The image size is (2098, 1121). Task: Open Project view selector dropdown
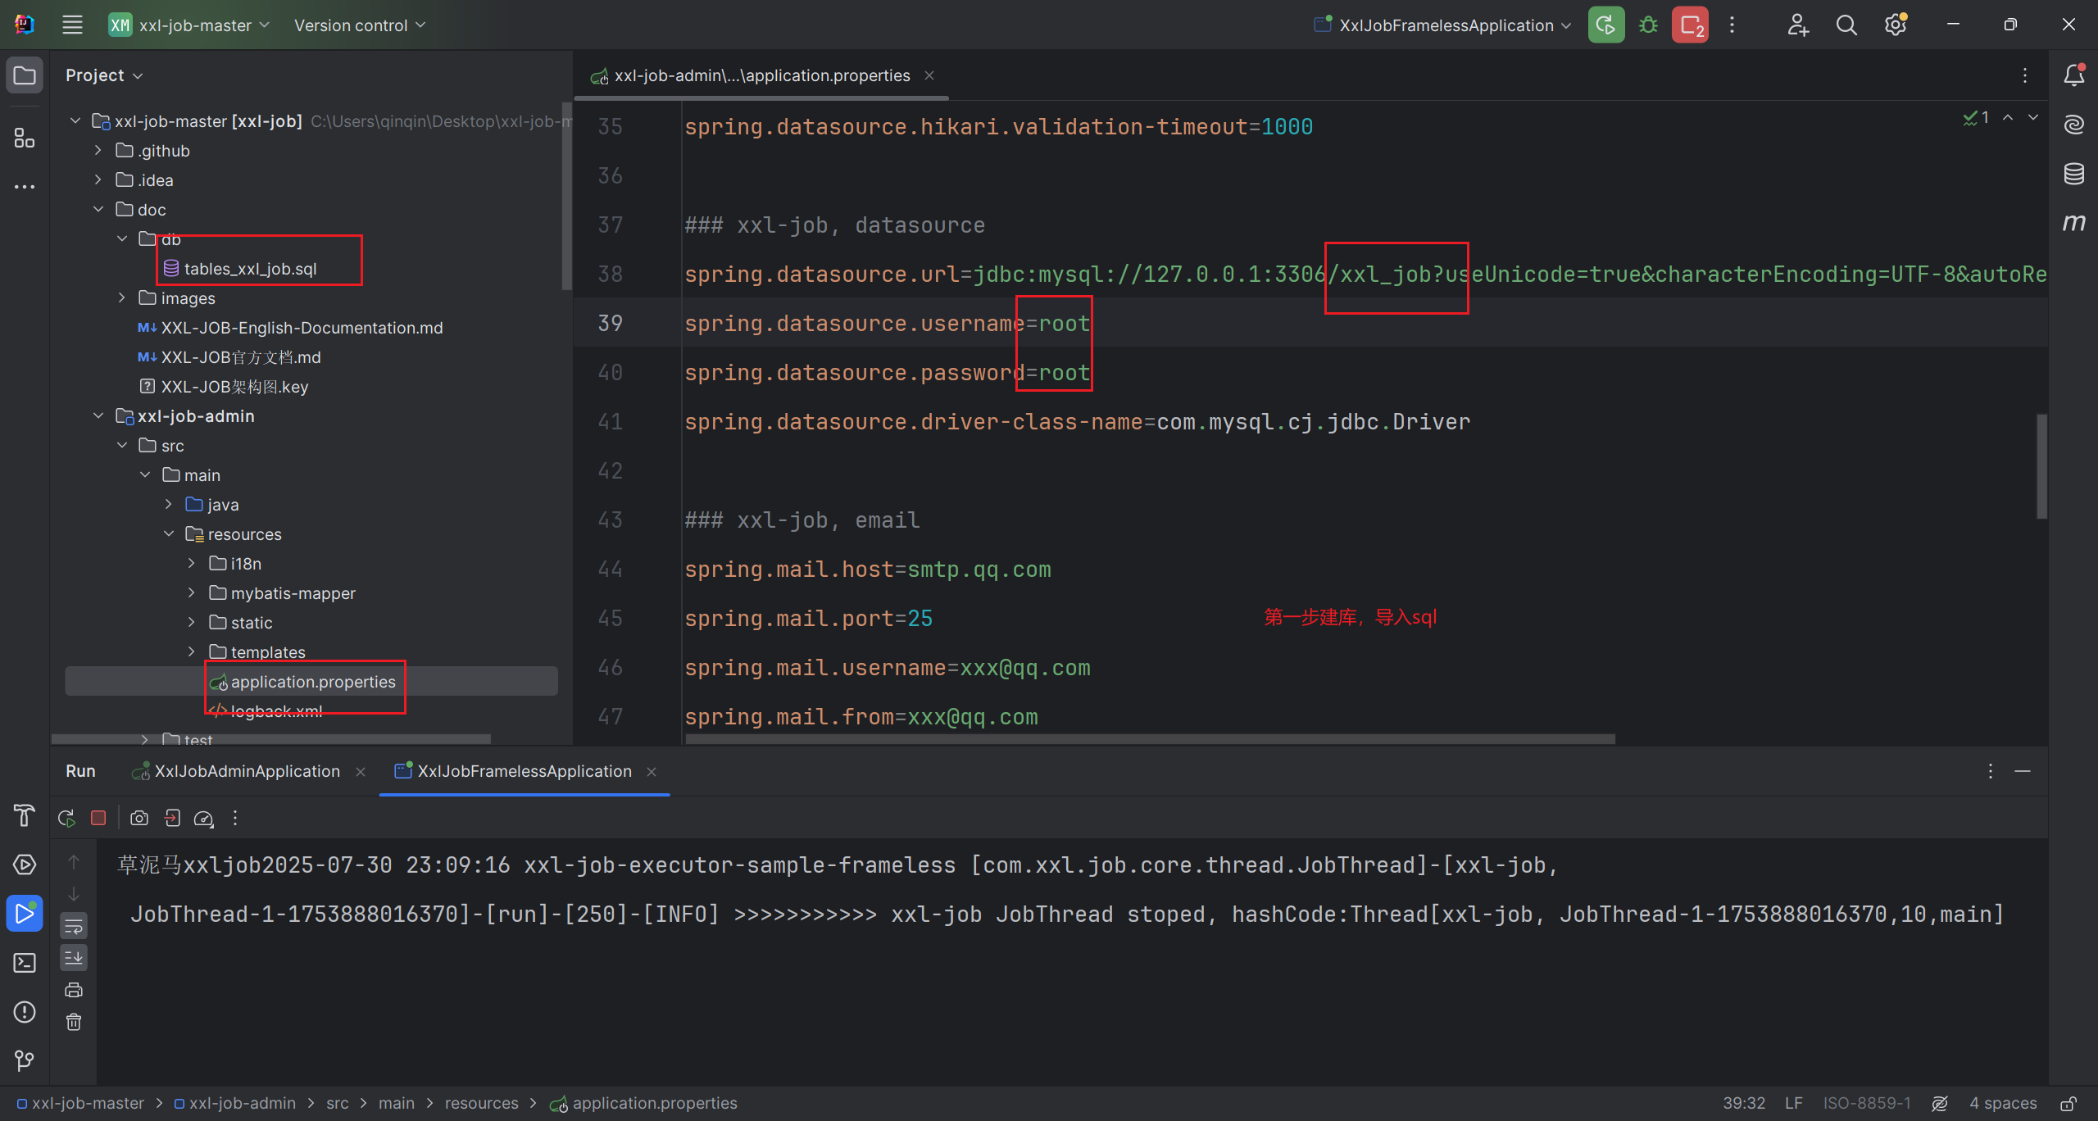tap(104, 75)
